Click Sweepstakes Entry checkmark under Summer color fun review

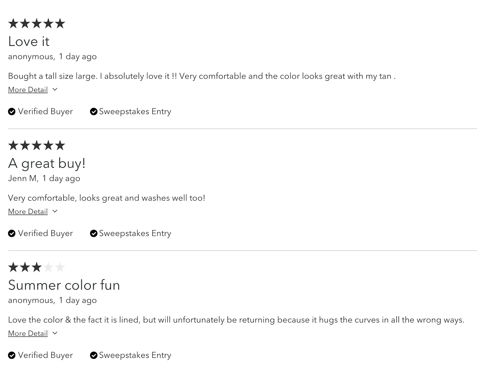tap(94, 355)
